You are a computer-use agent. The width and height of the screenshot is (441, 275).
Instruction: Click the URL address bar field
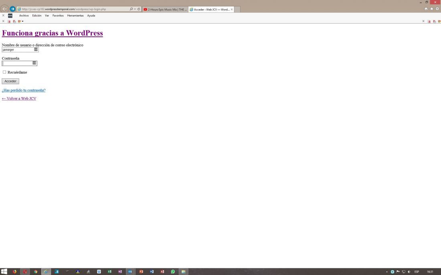73,9
